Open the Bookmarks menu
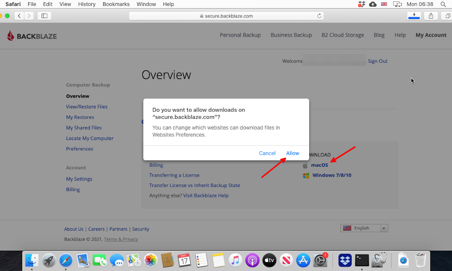 (116, 4)
